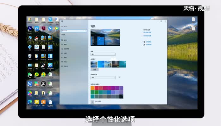The image size is (221, 126).
Task: Open the Choose a fit dropdown
Action: point(103,77)
